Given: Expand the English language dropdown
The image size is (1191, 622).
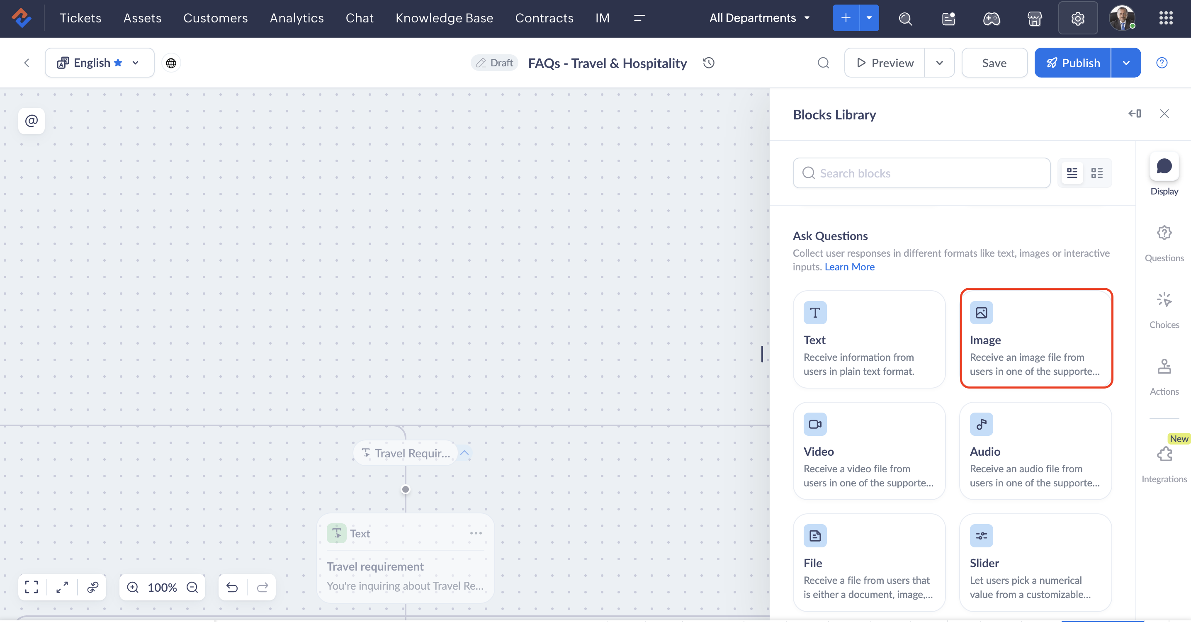Looking at the screenshot, I should 136,63.
